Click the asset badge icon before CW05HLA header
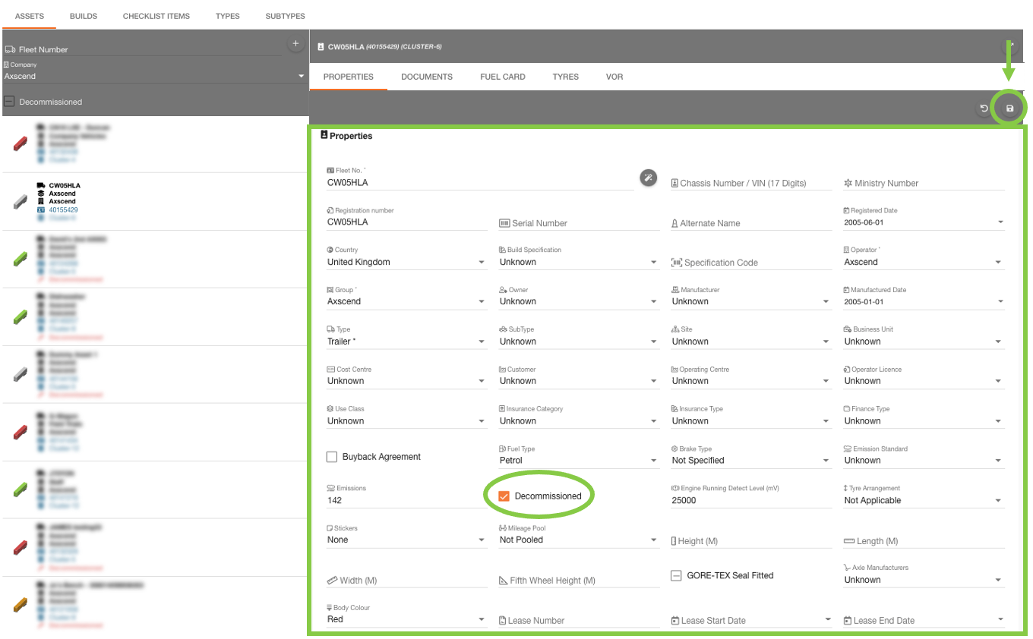 click(321, 47)
